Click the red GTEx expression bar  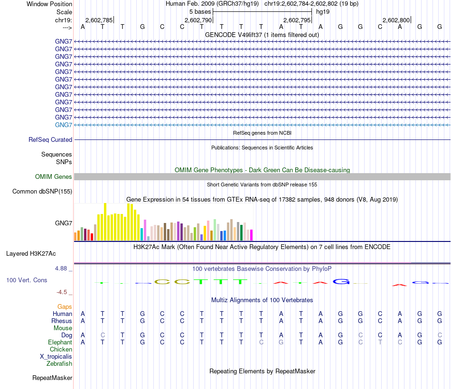pos(92,237)
